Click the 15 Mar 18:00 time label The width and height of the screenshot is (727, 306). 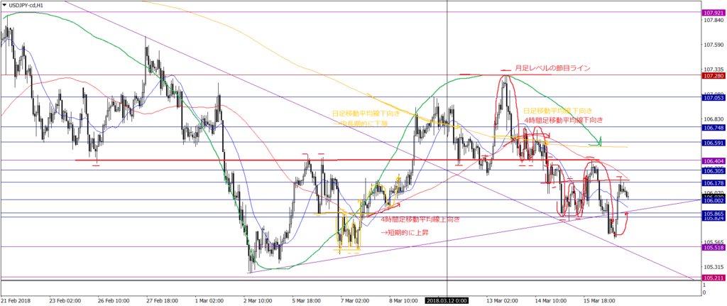pos(601,300)
